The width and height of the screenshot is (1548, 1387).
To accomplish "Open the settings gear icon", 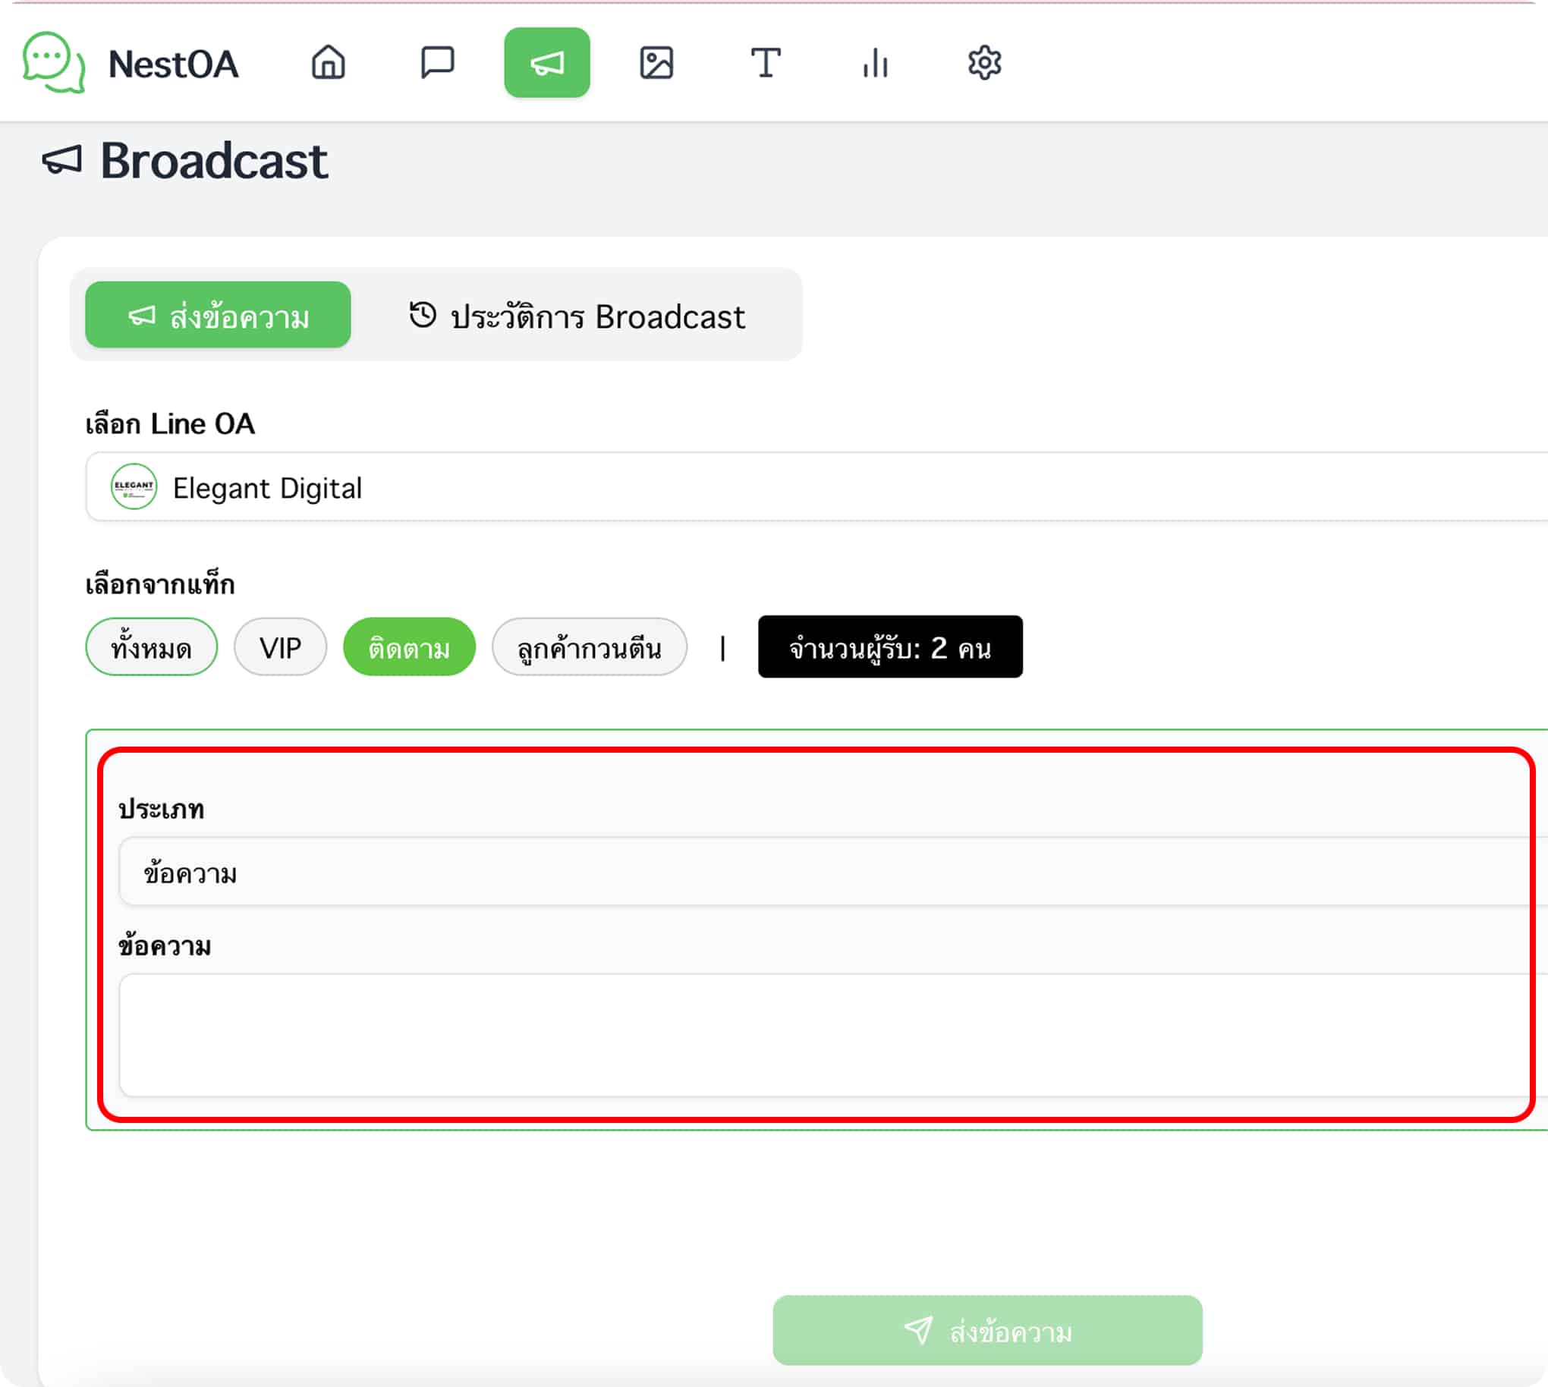I will pyautogui.click(x=985, y=62).
